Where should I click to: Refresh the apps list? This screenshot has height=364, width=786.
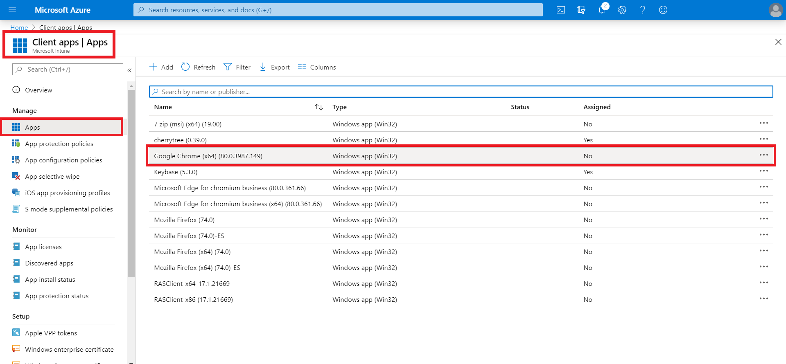click(199, 67)
